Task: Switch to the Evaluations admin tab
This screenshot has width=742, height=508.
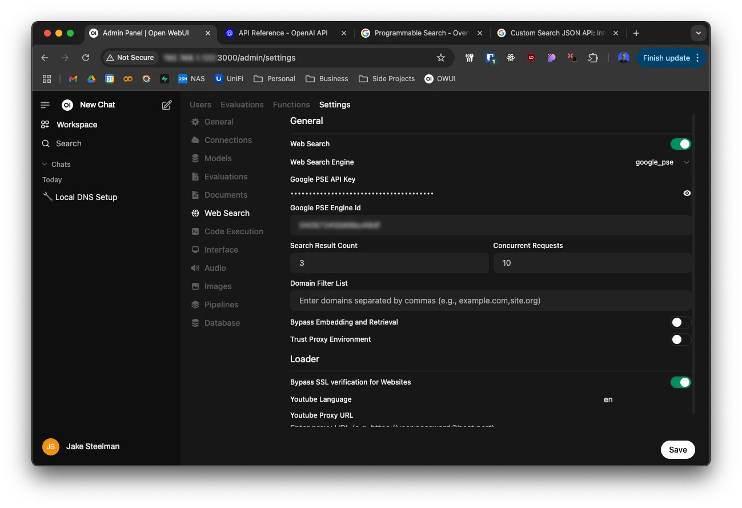Action: pyautogui.click(x=242, y=105)
